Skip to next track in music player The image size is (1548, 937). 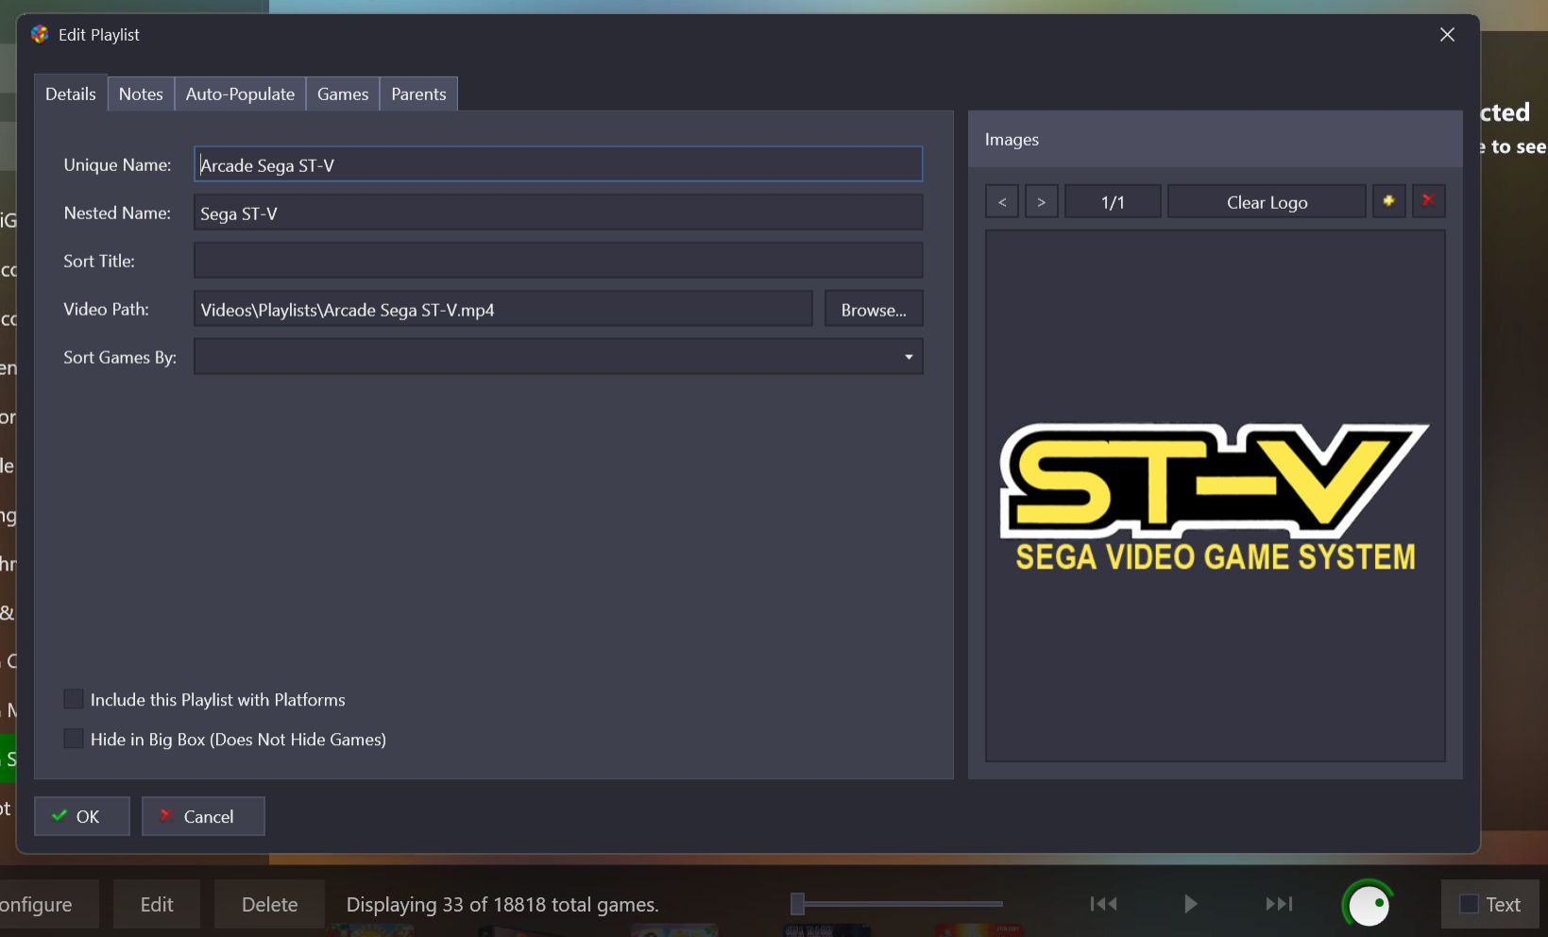(x=1279, y=904)
